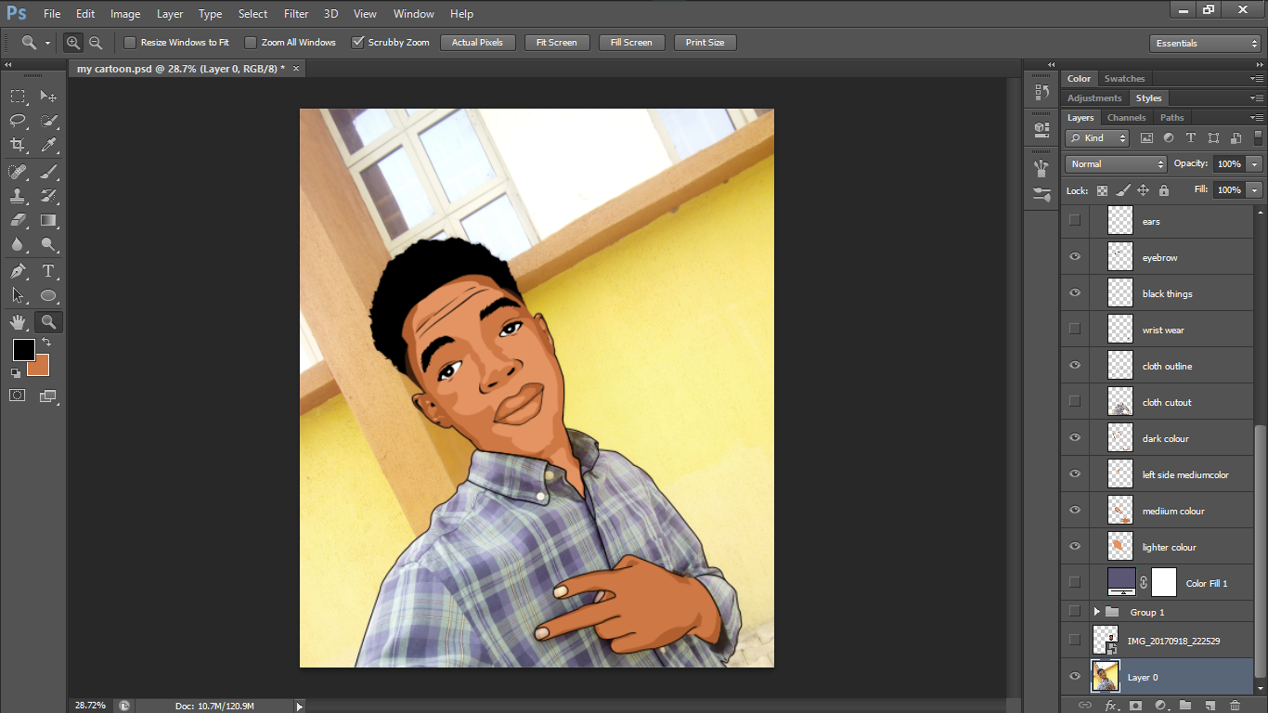Viewport: 1268px width, 713px height.
Task: Enable Resize Windows to Fit checkbox
Action: click(130, 43)
